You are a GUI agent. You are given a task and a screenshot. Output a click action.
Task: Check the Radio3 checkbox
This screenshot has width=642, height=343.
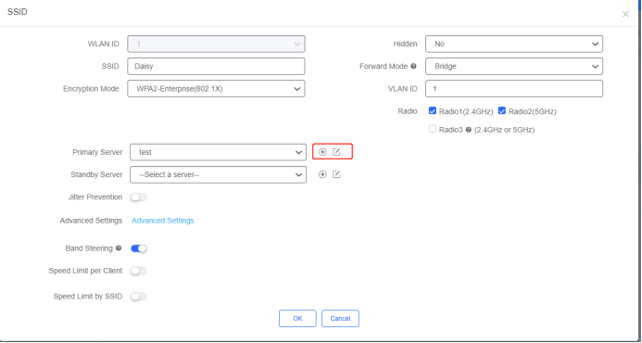pos(433,129)
